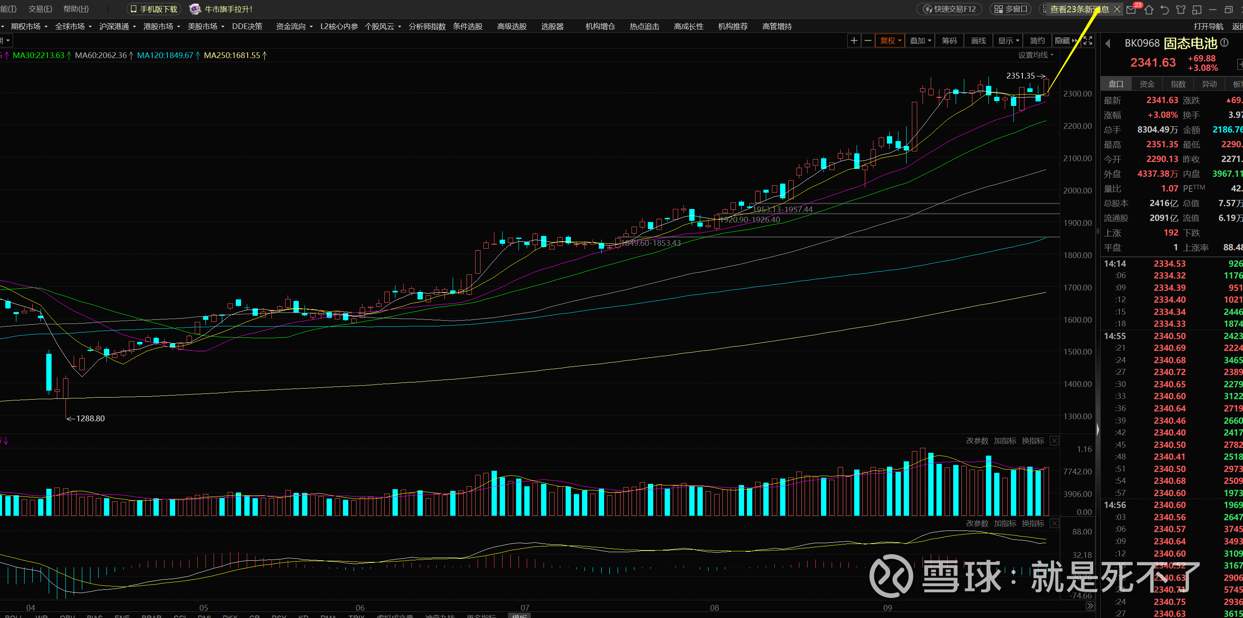The height and width of the screenshot is (618, 1243).
Task: Expand 叠加 overlay dropdown
Action: tap(920, 40)
